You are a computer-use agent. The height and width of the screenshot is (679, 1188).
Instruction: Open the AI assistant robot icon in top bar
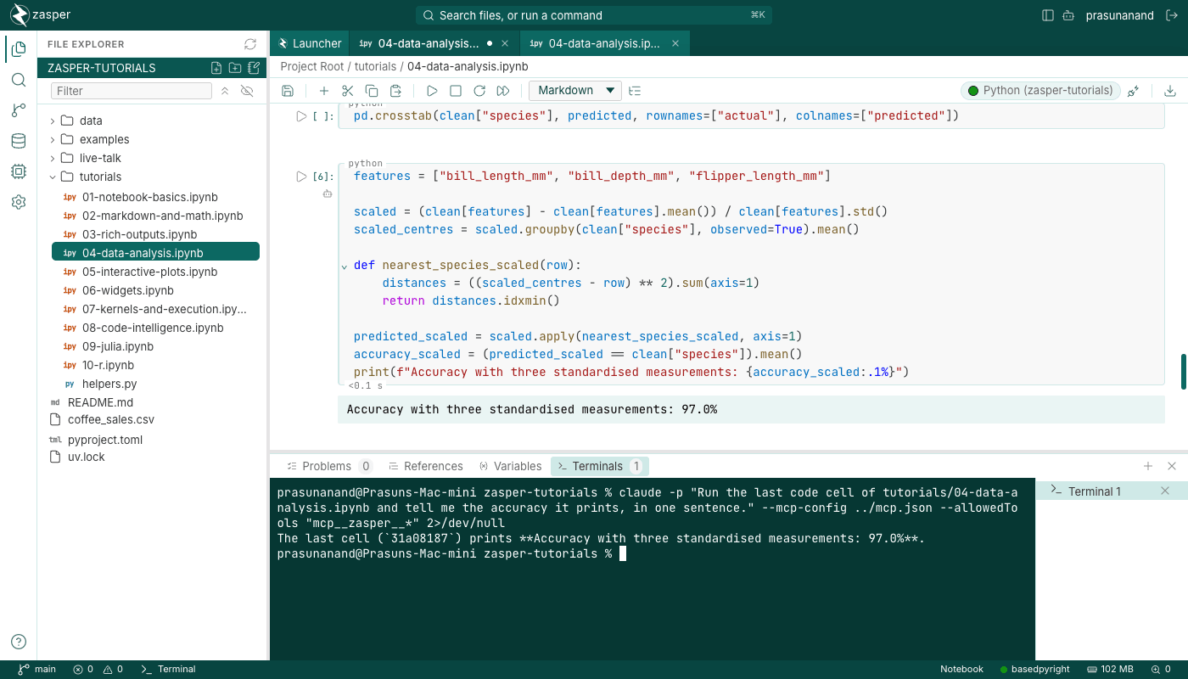tap(1068, 15)
